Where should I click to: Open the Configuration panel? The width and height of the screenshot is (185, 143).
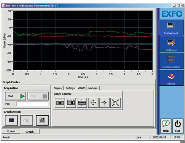click(x=171, y=61)
